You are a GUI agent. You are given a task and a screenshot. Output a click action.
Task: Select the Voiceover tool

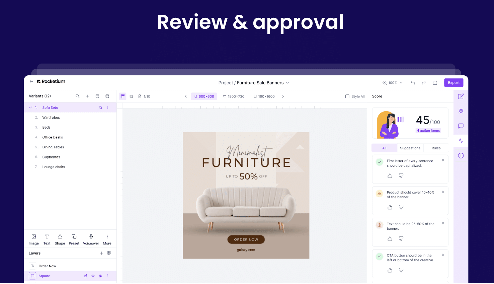click(x=91, y=239)
